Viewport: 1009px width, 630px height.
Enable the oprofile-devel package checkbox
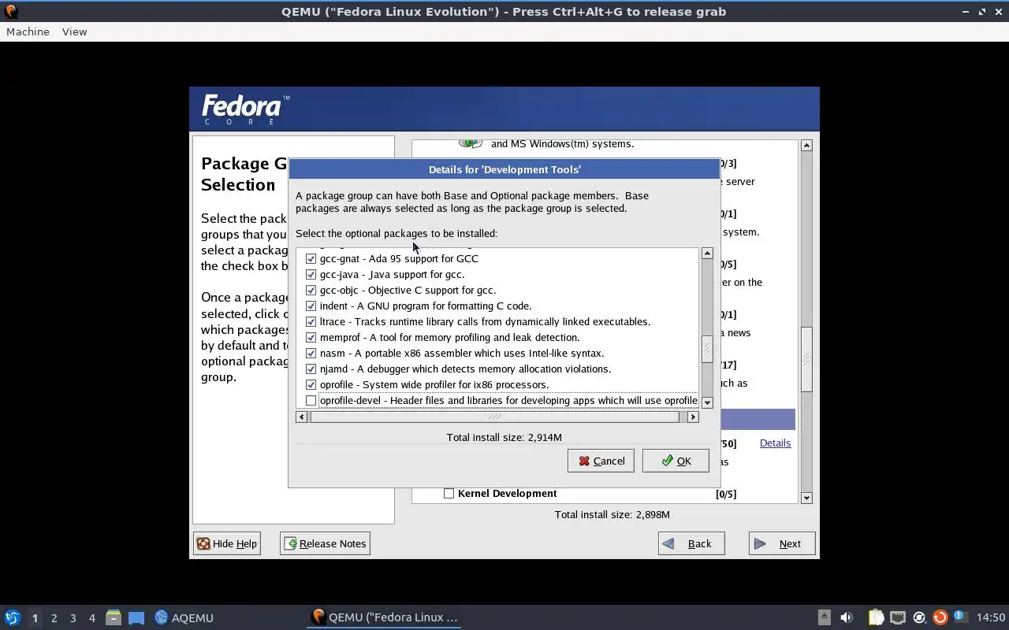pyautogui.click(x=311, y=400)
